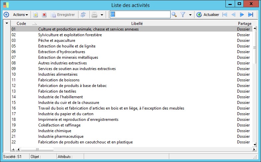Open the printer options dropdown arrow

click(x=102, y=15)
